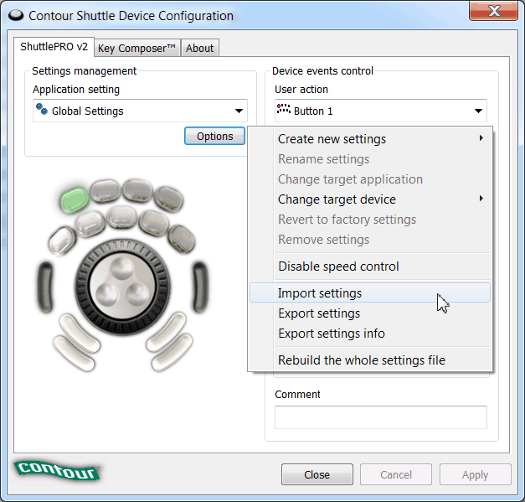Screen dimensions: 525x502
Task: Close the Contour Shuttle configuration window
Action: pos(493,11)
